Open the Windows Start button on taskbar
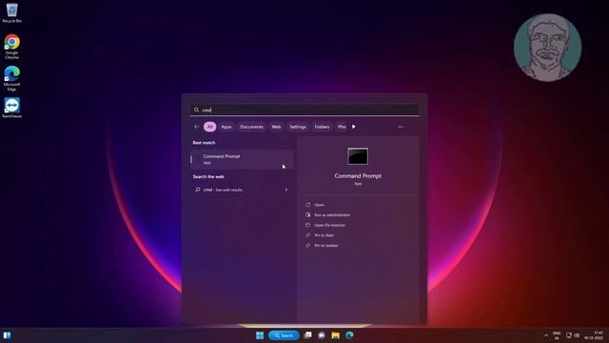Viewport: 609px width, 343px height. 260,335
